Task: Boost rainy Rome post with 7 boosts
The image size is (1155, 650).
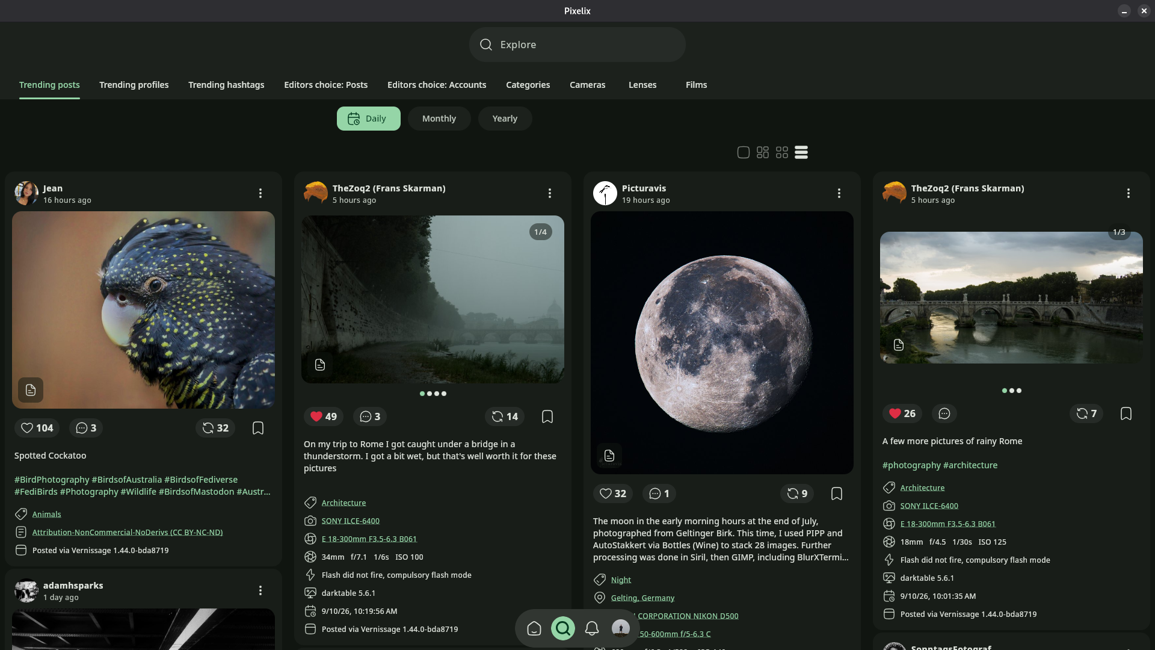Action: pyautogui.click(x=1086, y=413)
